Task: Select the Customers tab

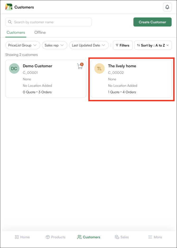Action: [x=16, y=32]
